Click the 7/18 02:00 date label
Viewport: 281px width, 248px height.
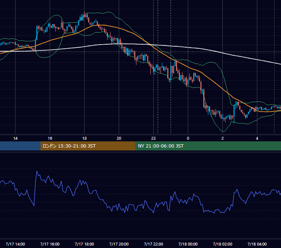(x=223, y=244)
